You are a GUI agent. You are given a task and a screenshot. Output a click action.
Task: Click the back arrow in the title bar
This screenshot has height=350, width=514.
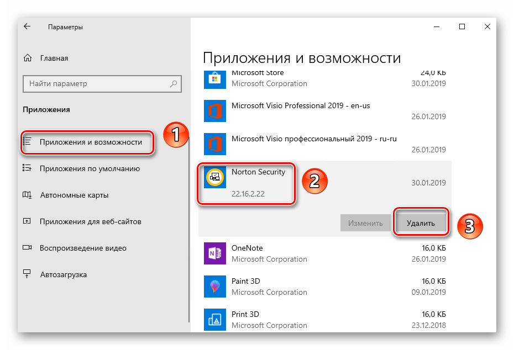click(27, 26)
